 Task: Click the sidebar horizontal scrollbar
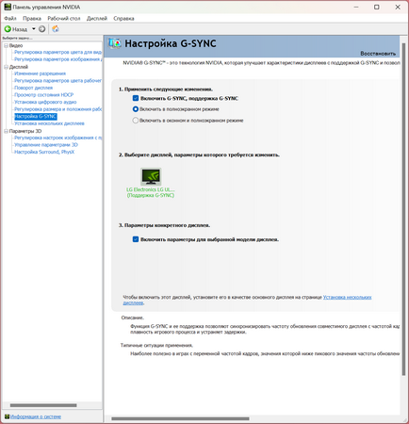[43, 405]
